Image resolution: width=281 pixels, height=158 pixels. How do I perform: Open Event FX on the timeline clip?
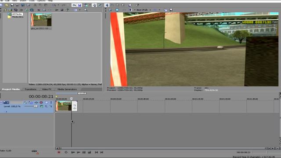[x=75, y=108]
